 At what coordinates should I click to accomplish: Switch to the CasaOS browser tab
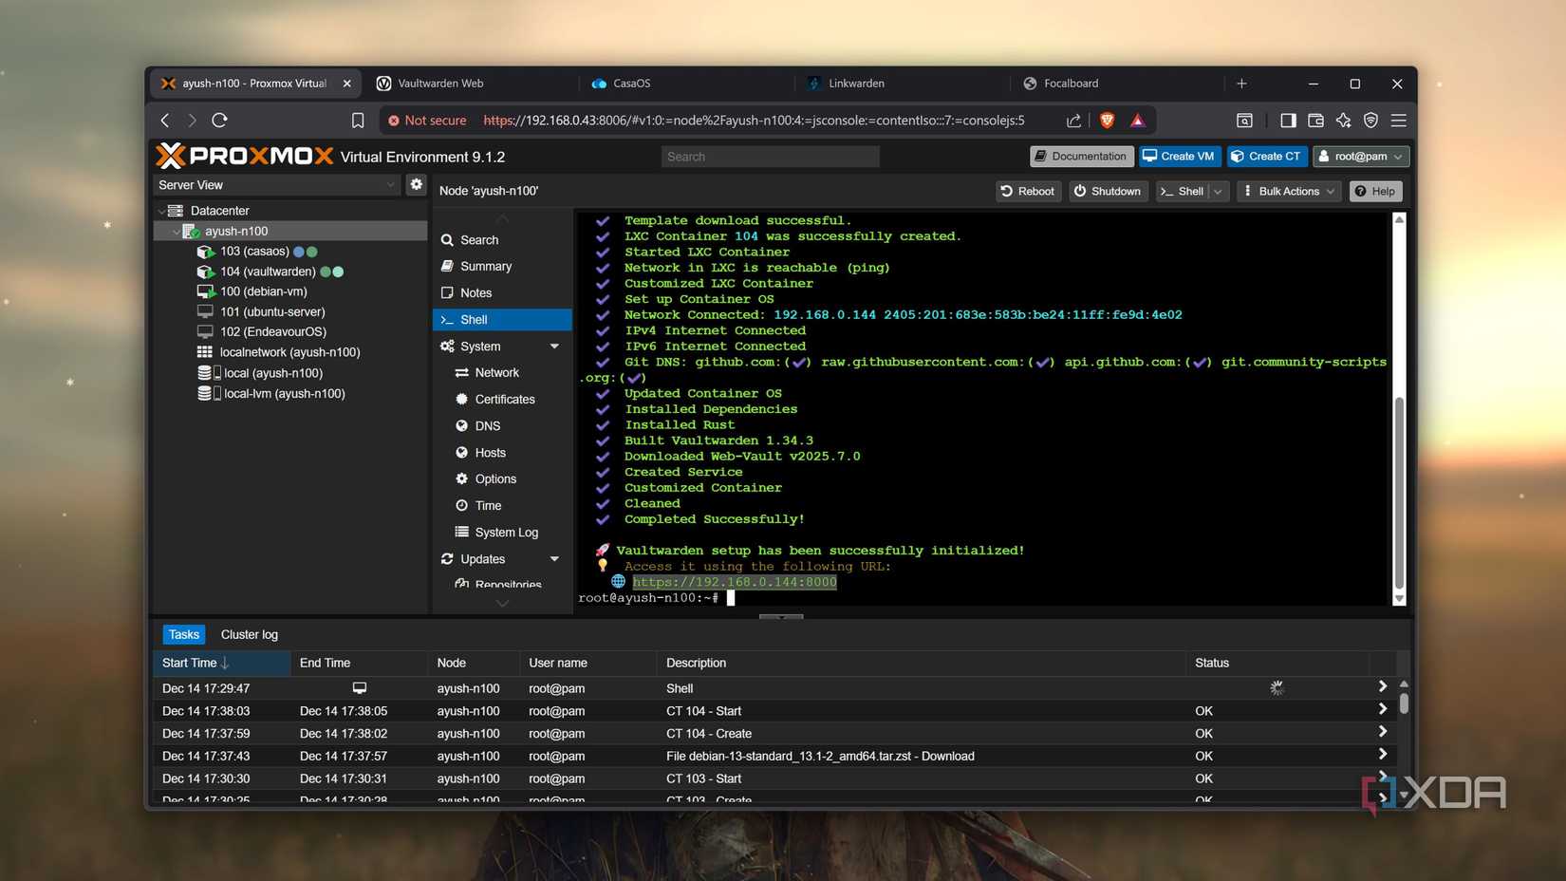pos(632,83)
